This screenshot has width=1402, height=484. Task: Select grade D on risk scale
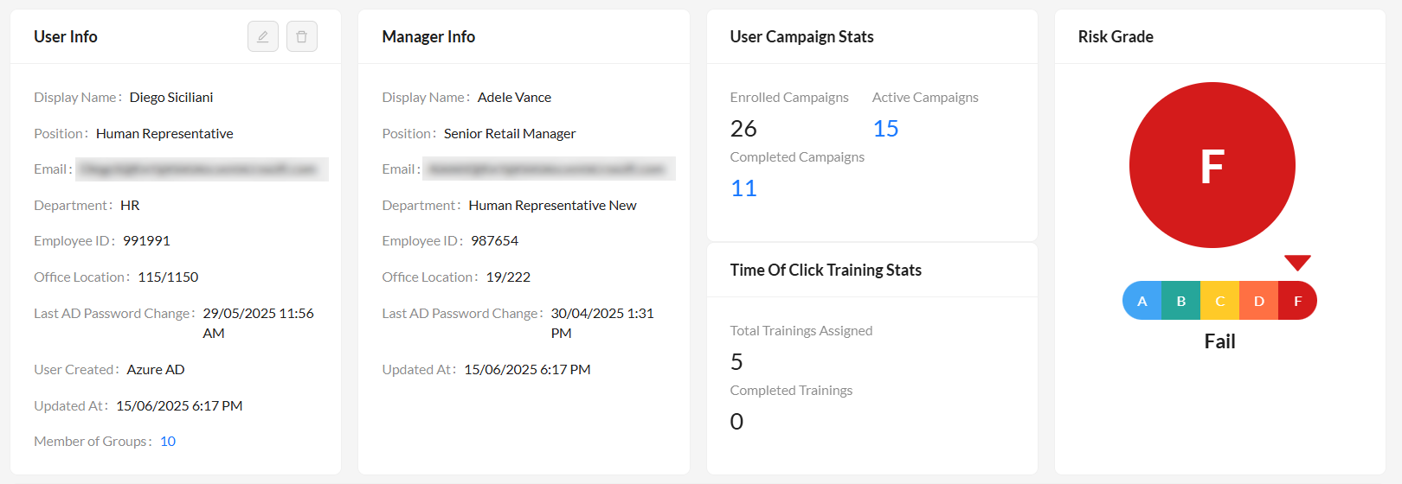(x=1259, y=301)
